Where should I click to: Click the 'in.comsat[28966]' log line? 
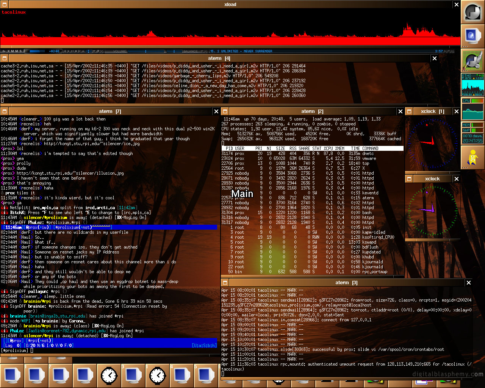pyautogui.click(x=296, y=320)
